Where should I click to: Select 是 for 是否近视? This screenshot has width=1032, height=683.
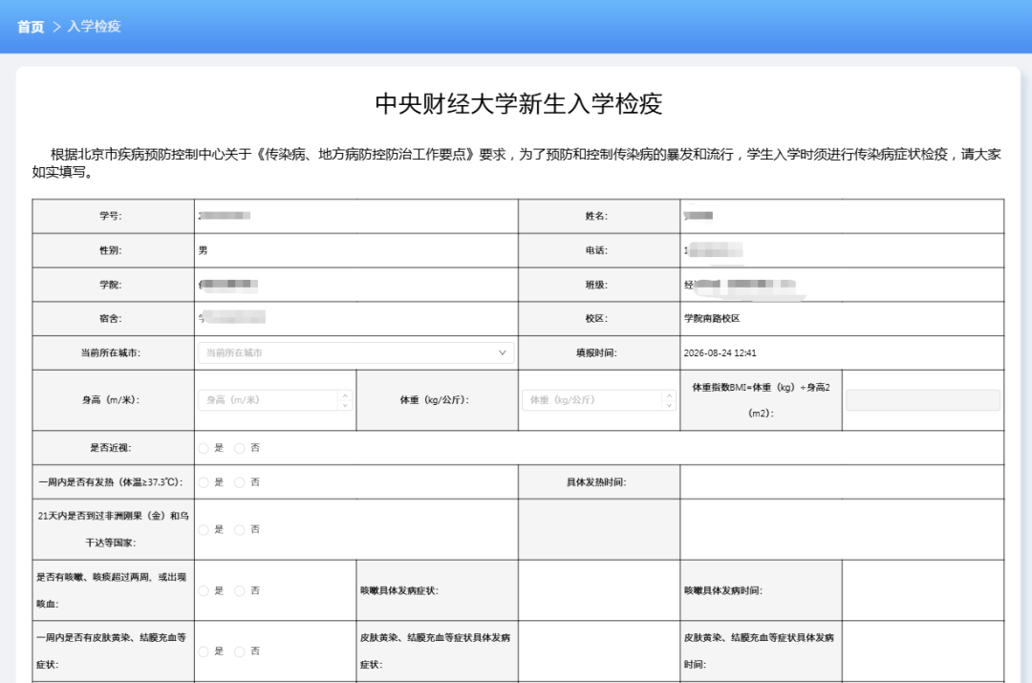click(x=204, y=448)
